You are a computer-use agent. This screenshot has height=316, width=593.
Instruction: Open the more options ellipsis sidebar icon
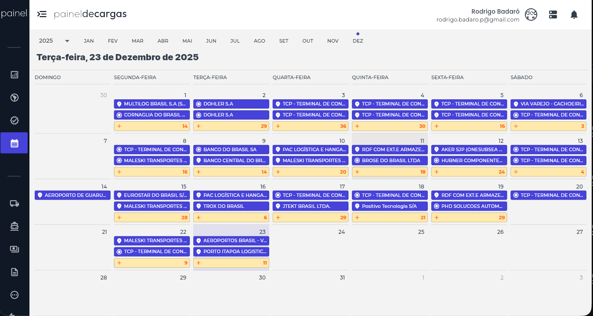tap(14, 294)
